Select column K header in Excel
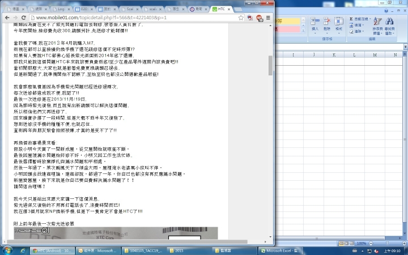 tap(334, 54)
